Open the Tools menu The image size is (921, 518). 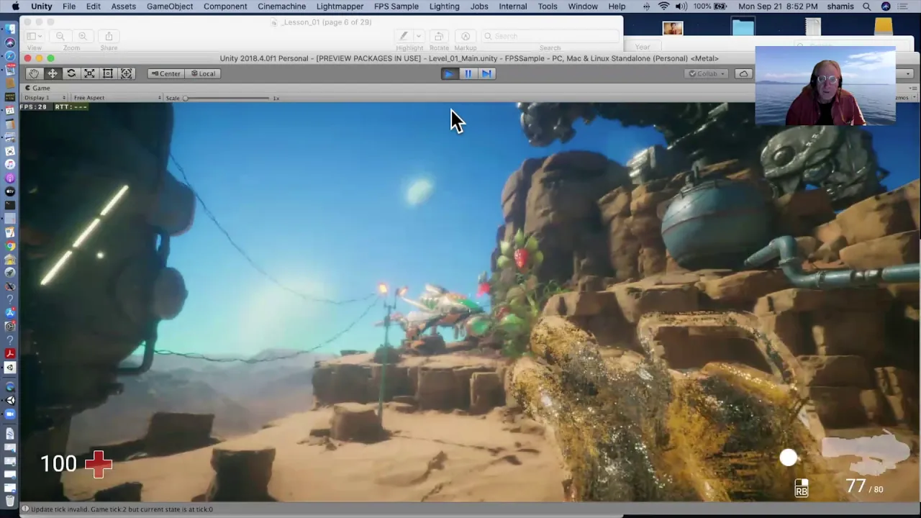pyautogui.click(x=548, y=6)
